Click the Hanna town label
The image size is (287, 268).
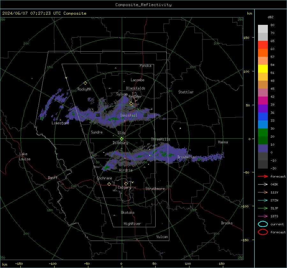coord(223,142)
